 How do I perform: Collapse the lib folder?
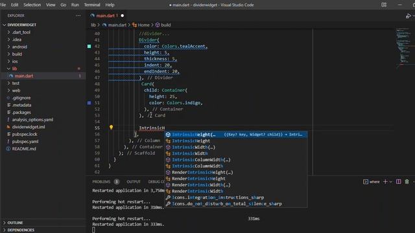pyautogui.click(x=14, y=69)
